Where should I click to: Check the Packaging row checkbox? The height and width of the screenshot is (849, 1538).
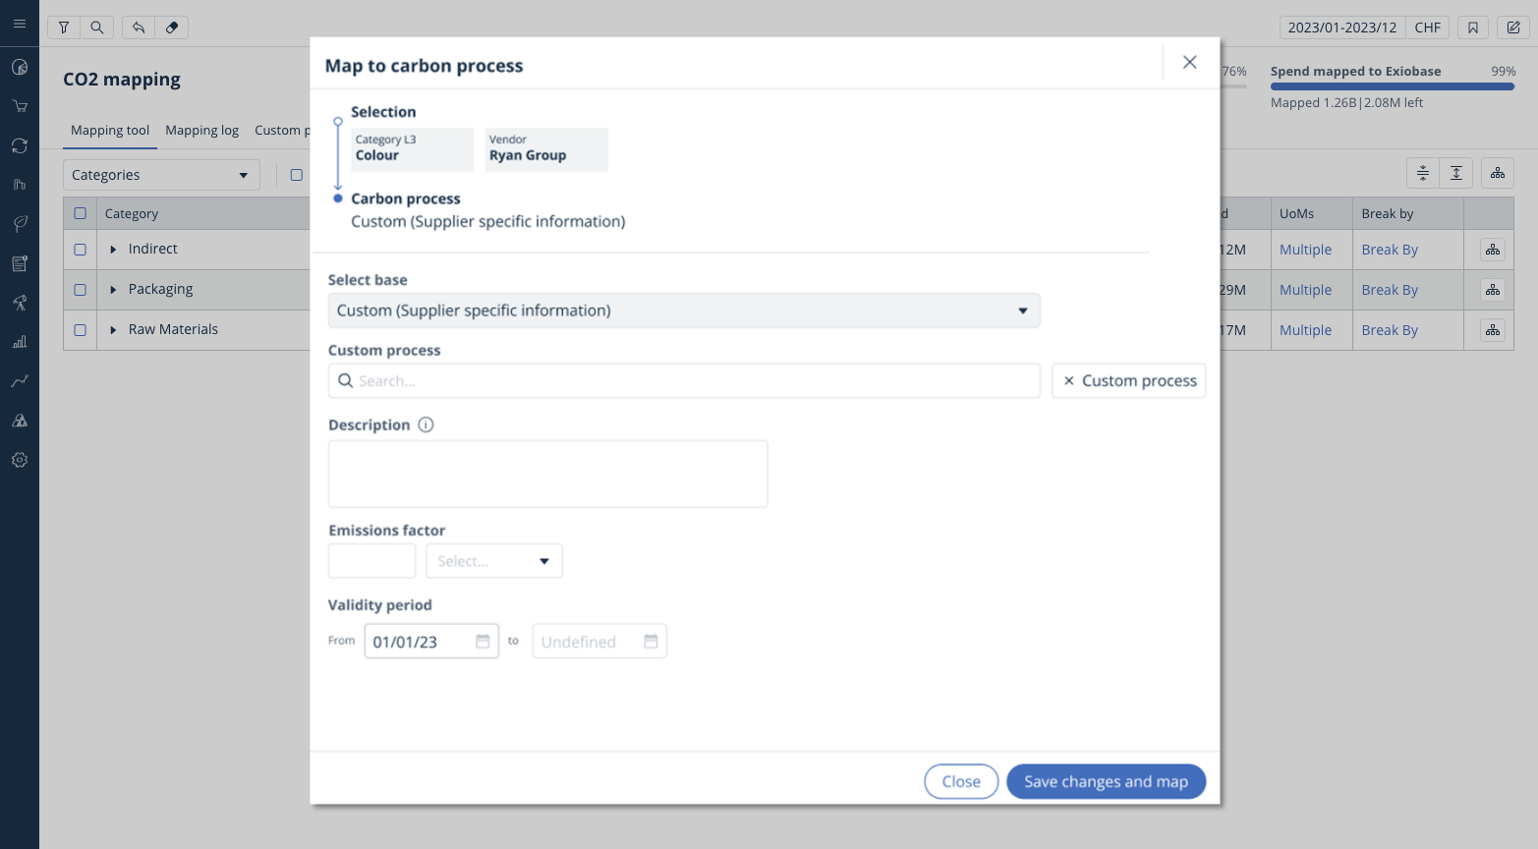[x=81, y=290]
